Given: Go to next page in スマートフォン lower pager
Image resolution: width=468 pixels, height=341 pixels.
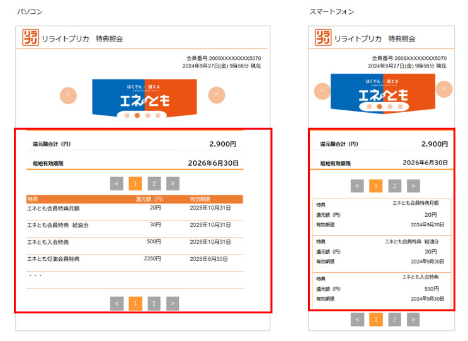Looking at the screenshot, I should coord(413,320).
